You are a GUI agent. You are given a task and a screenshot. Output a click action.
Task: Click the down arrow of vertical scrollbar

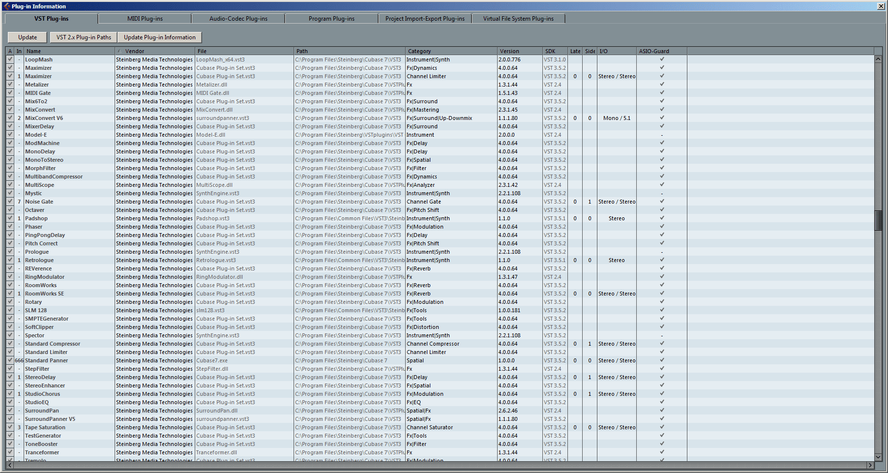pos(878,457)
